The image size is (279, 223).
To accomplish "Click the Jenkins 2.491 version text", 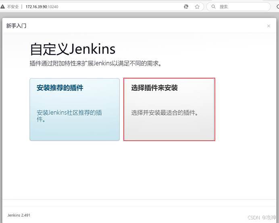I will coord(19,215).
